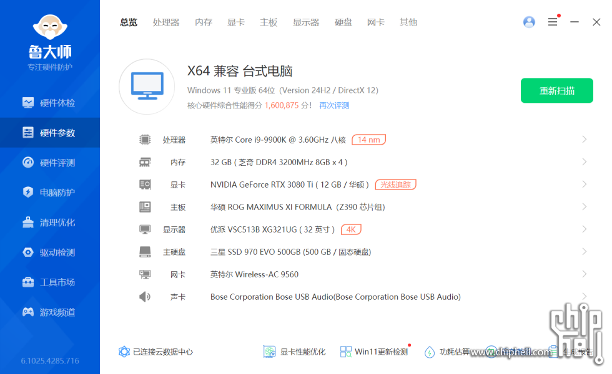Click the text 三星 SSD 970 EVO 500GB
612x374 pixels.
pos(255,252)
